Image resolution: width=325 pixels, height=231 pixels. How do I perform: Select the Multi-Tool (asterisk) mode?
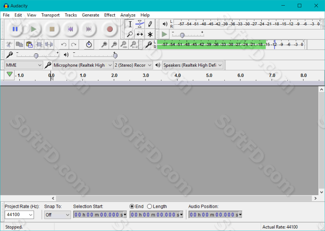click(150, 34)
